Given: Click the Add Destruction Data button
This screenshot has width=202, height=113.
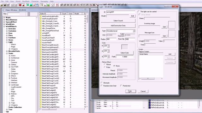Looking at the screenshot, I should click(118, 26).
